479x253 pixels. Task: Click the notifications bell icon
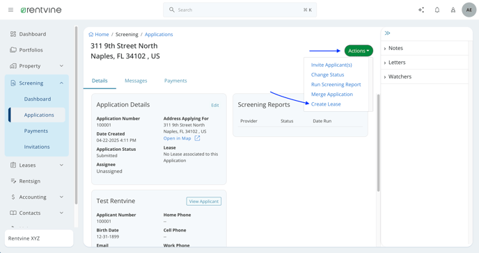click(x=437, y=10)
